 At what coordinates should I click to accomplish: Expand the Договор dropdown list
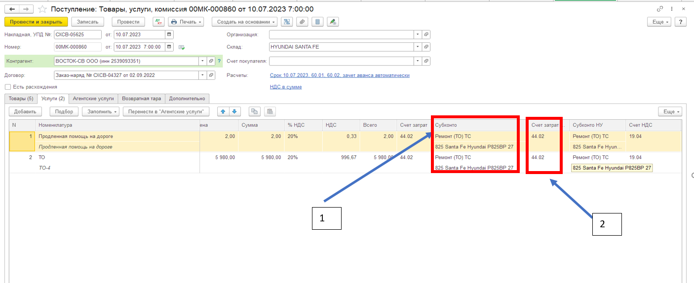(x=202, y=75)
